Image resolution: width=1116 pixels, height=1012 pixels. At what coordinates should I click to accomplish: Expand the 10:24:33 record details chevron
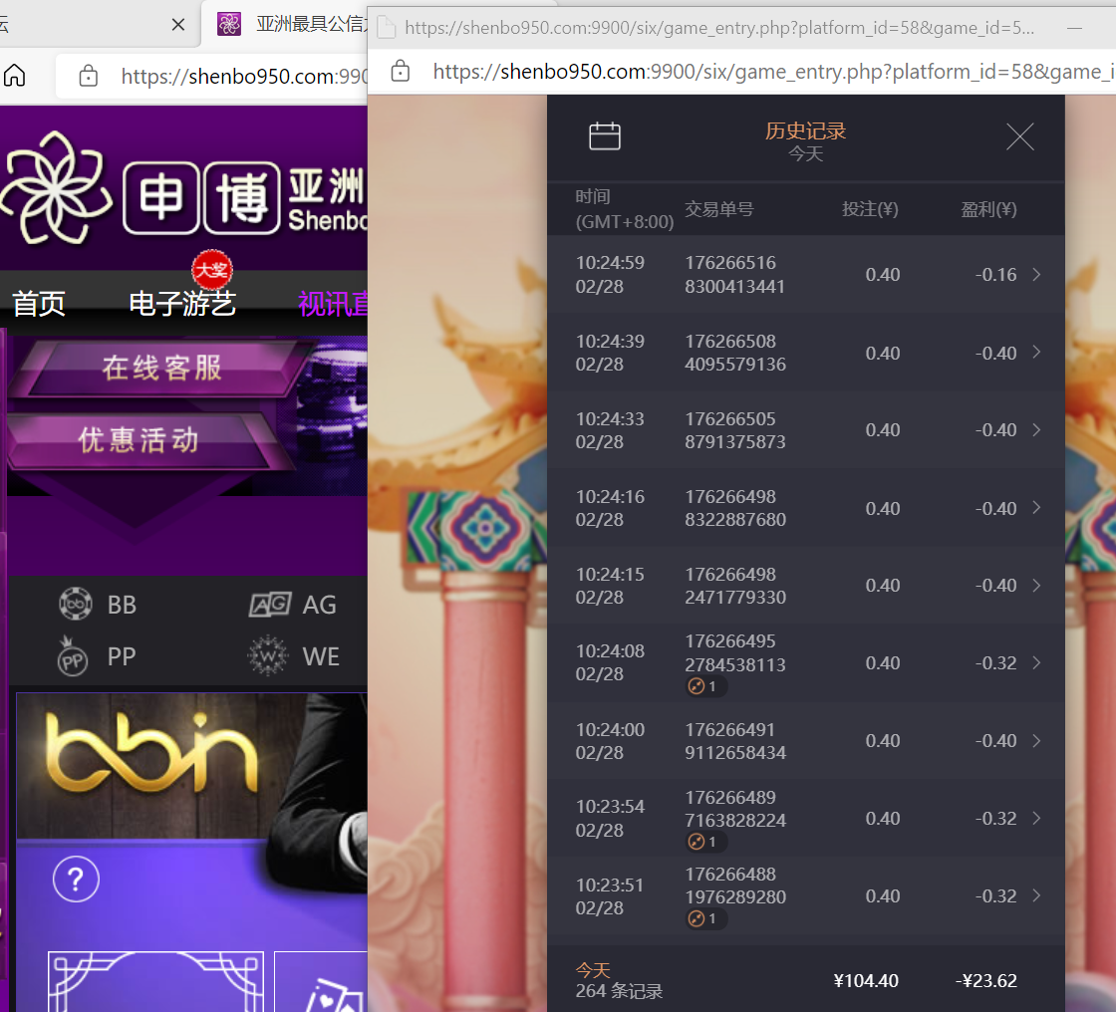1036,430
